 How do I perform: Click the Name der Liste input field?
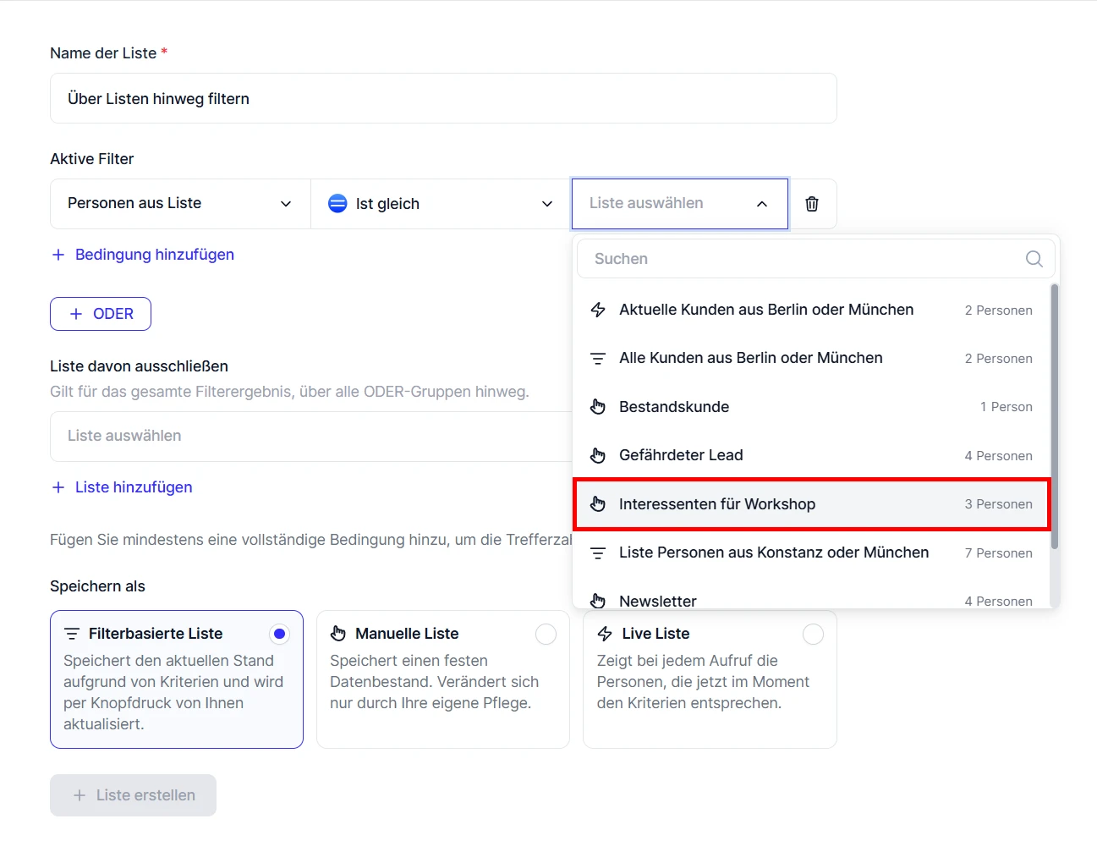click(443, 98)
